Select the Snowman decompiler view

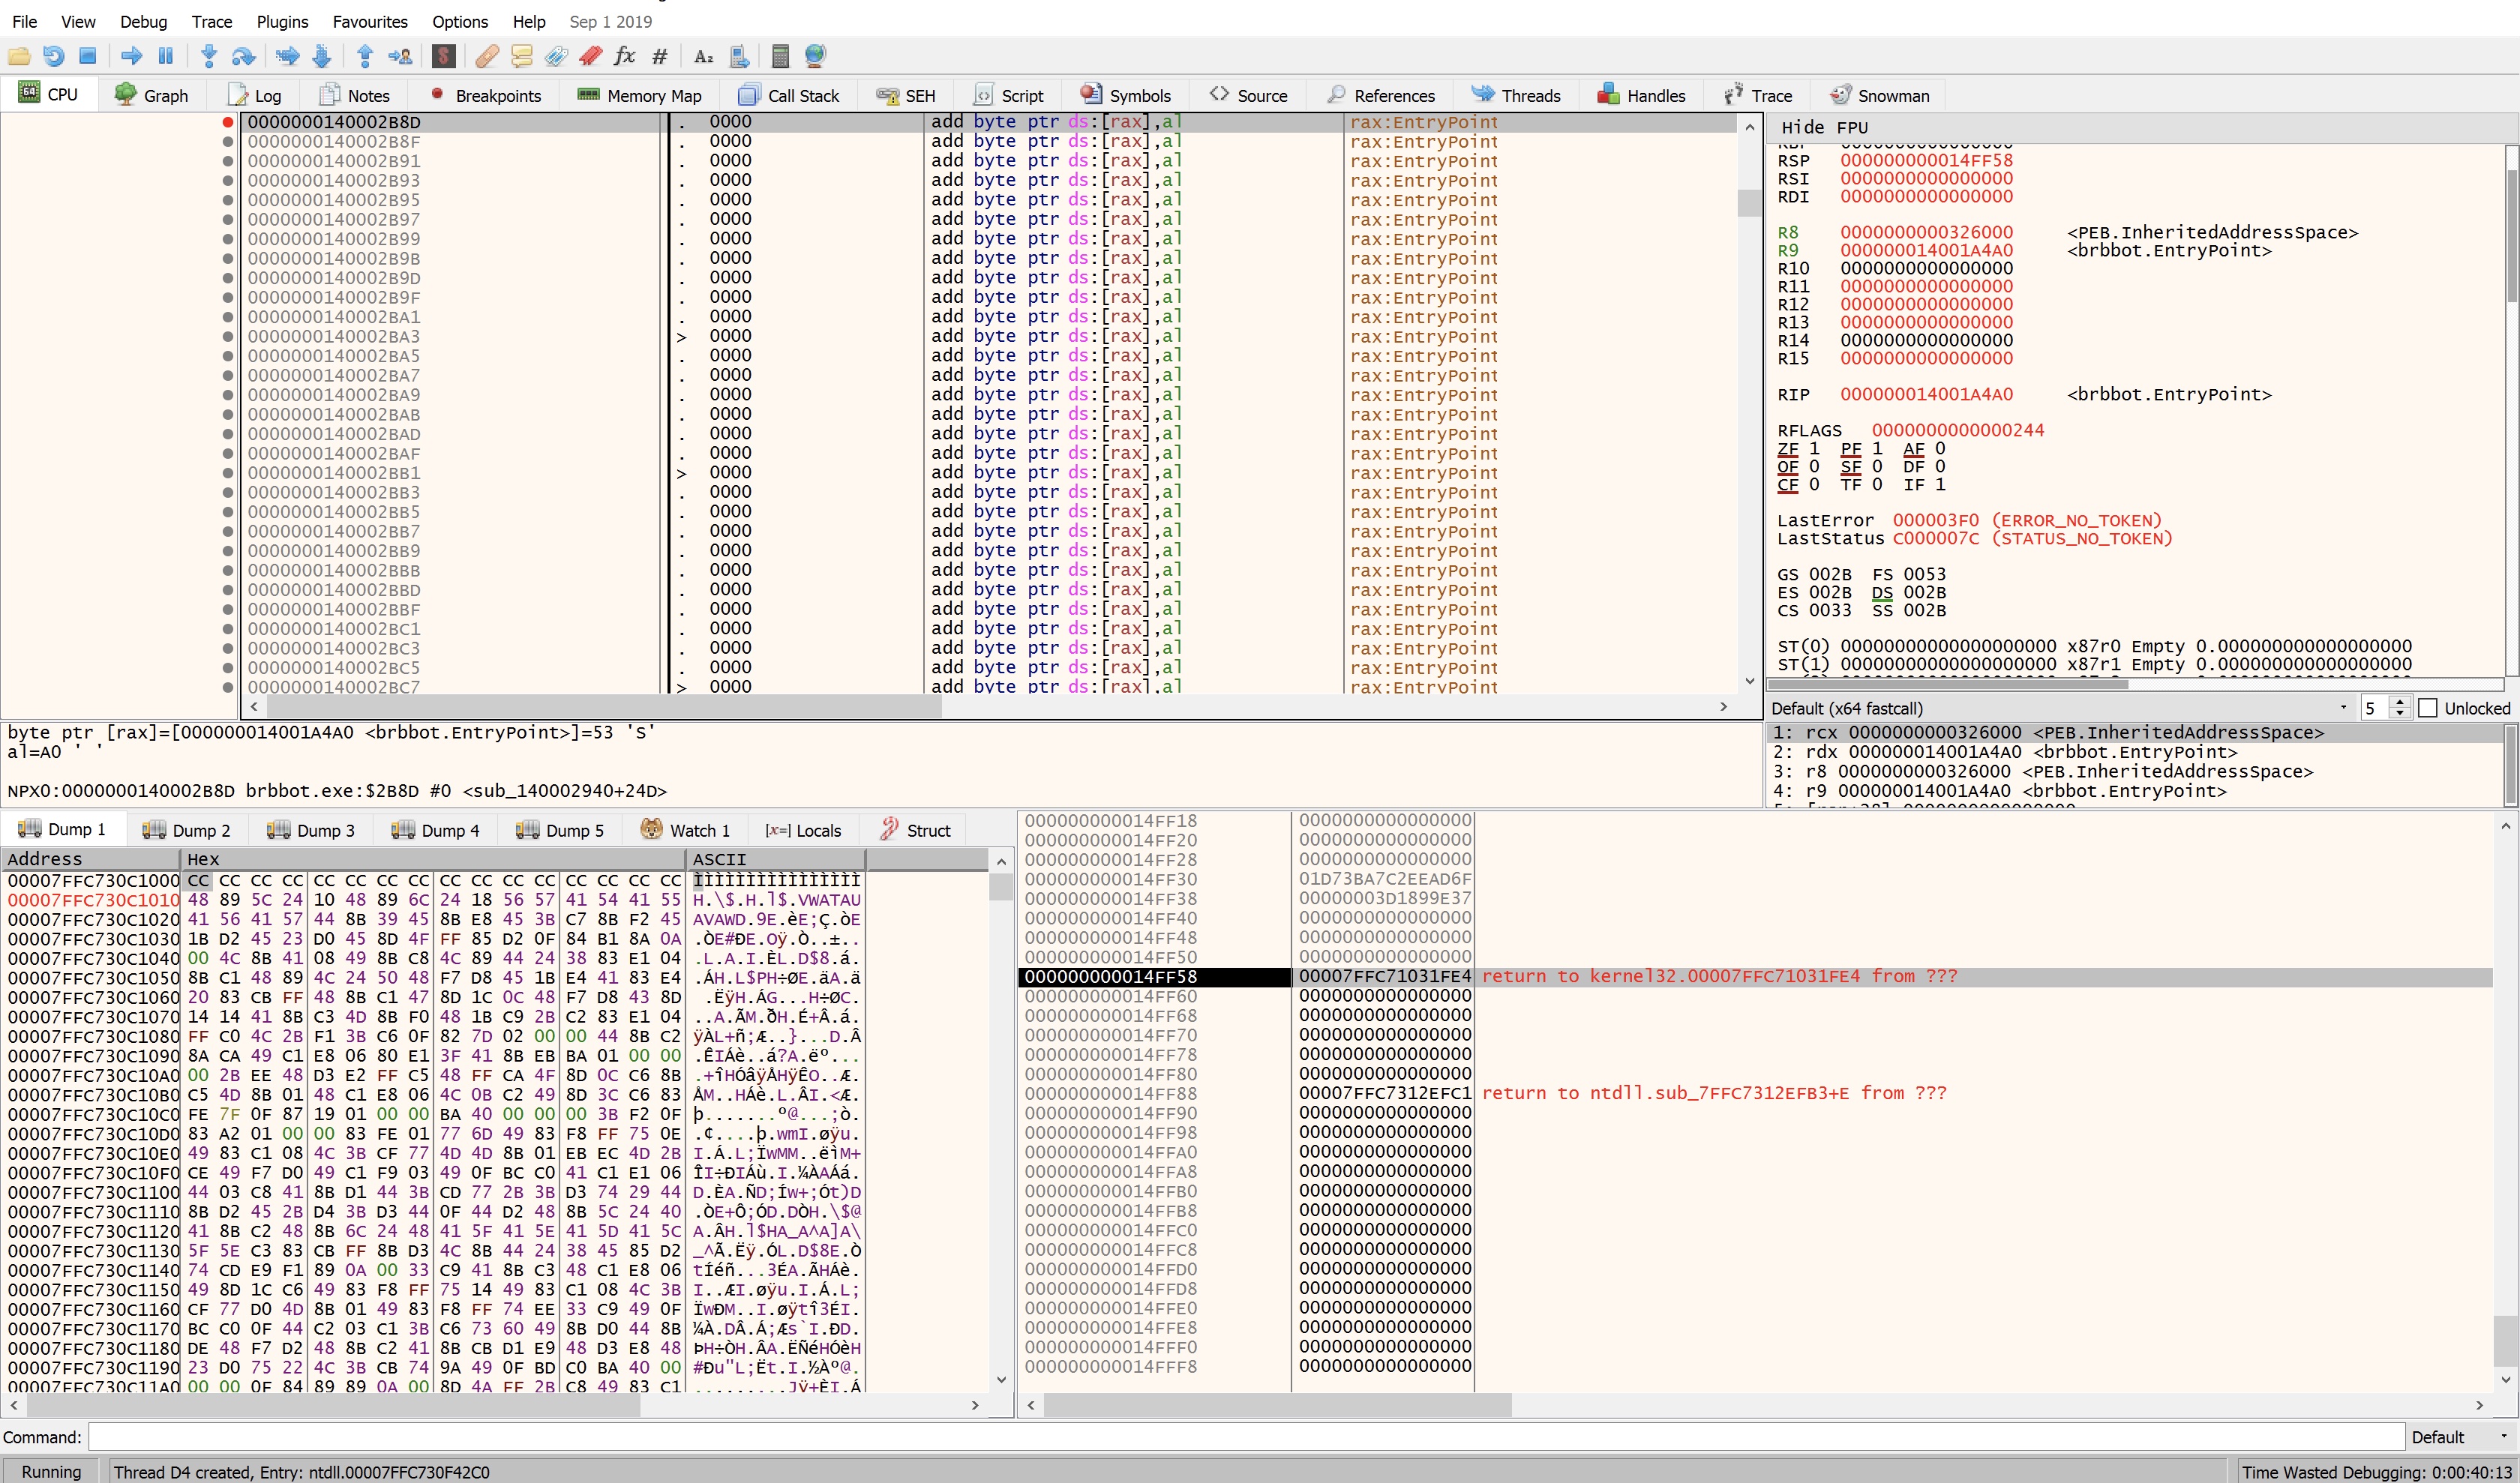[x=1880, y=95]
